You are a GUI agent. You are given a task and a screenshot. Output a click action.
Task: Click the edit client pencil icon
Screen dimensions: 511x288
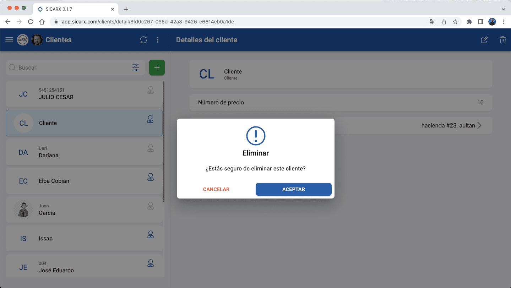tap(484, 40)
